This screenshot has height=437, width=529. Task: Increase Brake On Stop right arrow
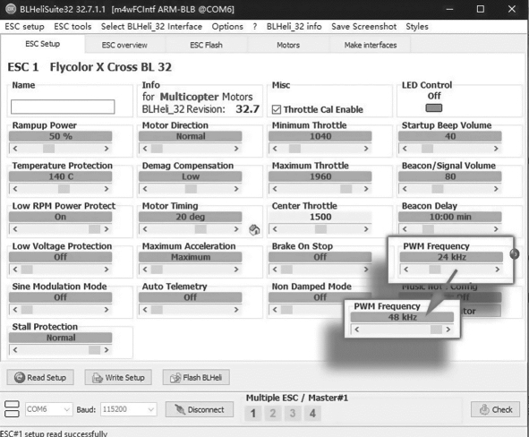point(366,270)
